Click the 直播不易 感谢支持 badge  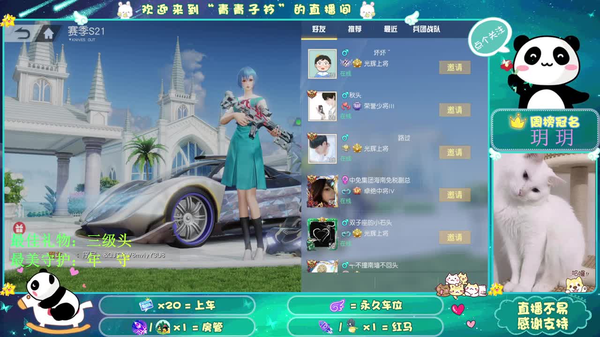coord(543,315)
